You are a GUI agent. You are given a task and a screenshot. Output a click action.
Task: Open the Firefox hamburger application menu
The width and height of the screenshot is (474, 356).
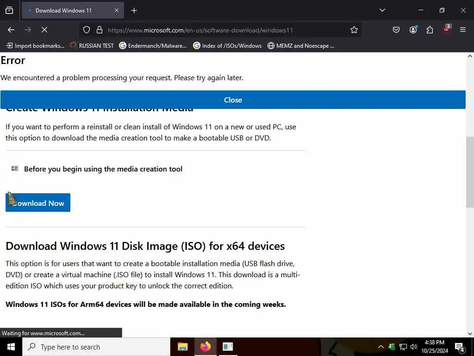click(463, 30)
